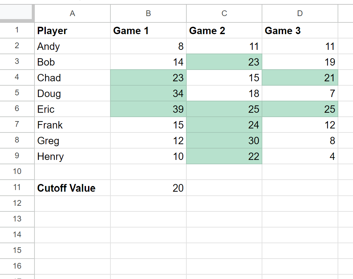Select column C header
The image size is (353, 279).
pos(224,13)
